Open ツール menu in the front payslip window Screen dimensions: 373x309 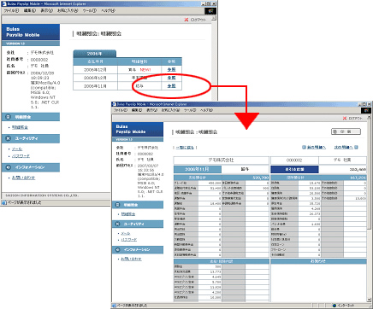coord(190,110)
